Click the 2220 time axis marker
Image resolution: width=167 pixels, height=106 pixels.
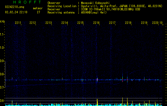point(155,23)
